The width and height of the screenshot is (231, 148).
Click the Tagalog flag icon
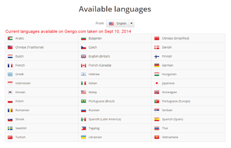point(84,128)
